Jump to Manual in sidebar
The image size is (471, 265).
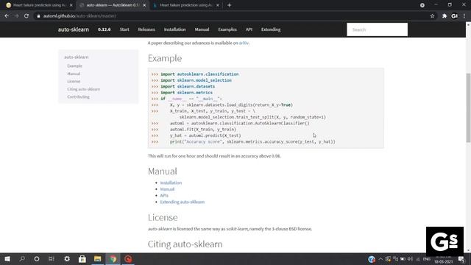pos(74,74)
